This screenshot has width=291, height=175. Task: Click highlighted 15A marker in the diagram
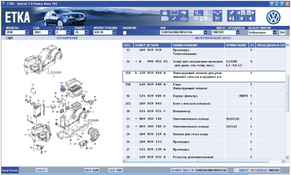(63, 89)
